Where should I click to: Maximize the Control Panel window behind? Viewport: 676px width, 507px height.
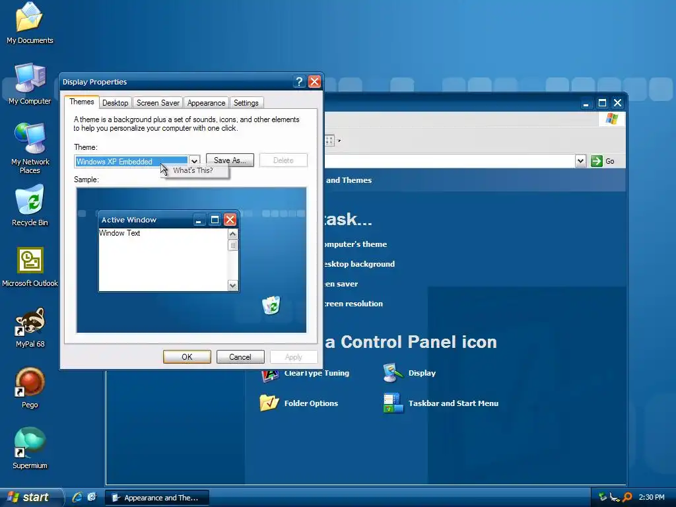[602, 102]
